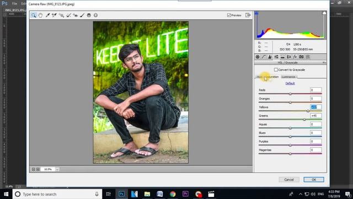Choose the Color Sampler tool

tap(54, 15)
